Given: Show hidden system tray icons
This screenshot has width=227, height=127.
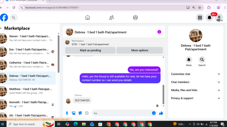Looking at the screenshot, I should 190,124.
